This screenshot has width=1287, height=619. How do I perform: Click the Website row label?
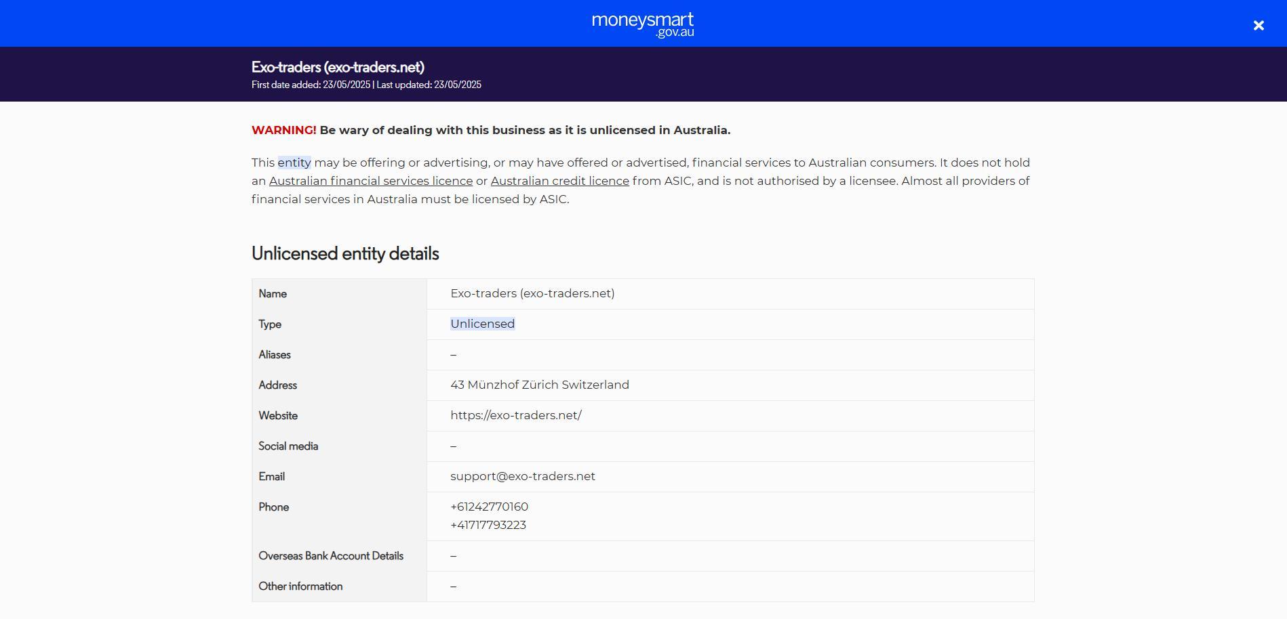pos(278,416)
